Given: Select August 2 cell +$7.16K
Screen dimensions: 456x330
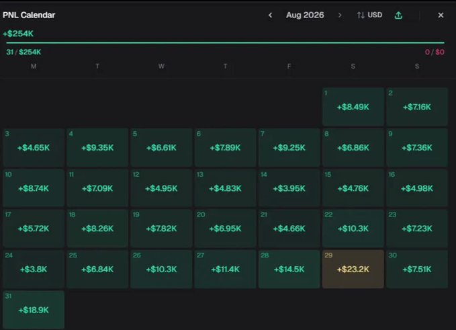Looking at the screenshot, I should point(417,107).
